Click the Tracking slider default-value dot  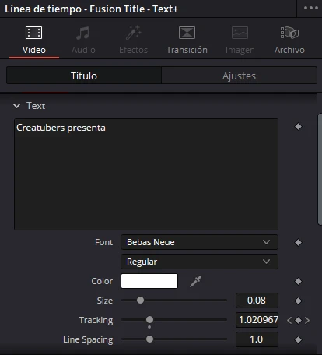click(149, 327)
